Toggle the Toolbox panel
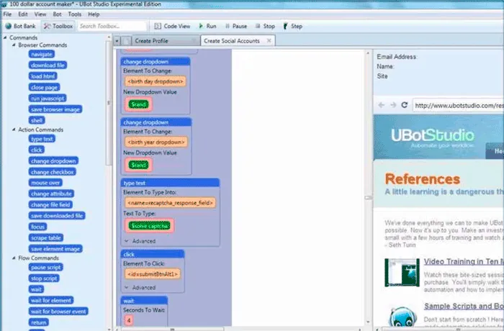 pyautogui.click(x=58, y=26)
